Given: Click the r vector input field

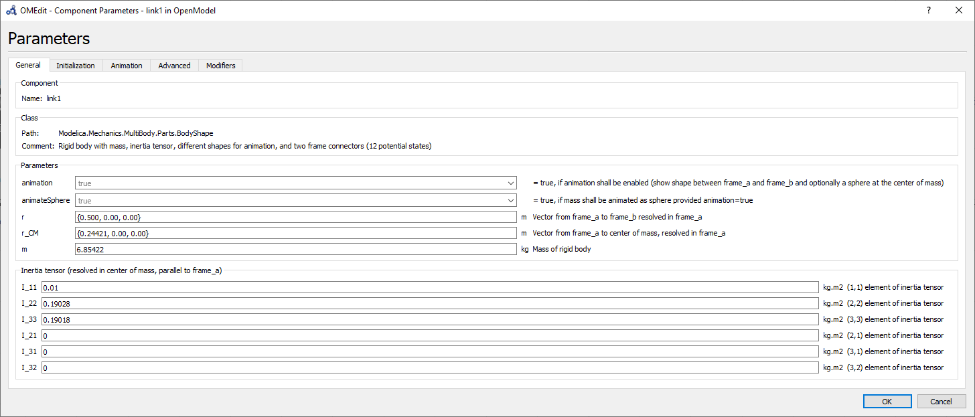Looking at the screenshot, I should 296,217.
